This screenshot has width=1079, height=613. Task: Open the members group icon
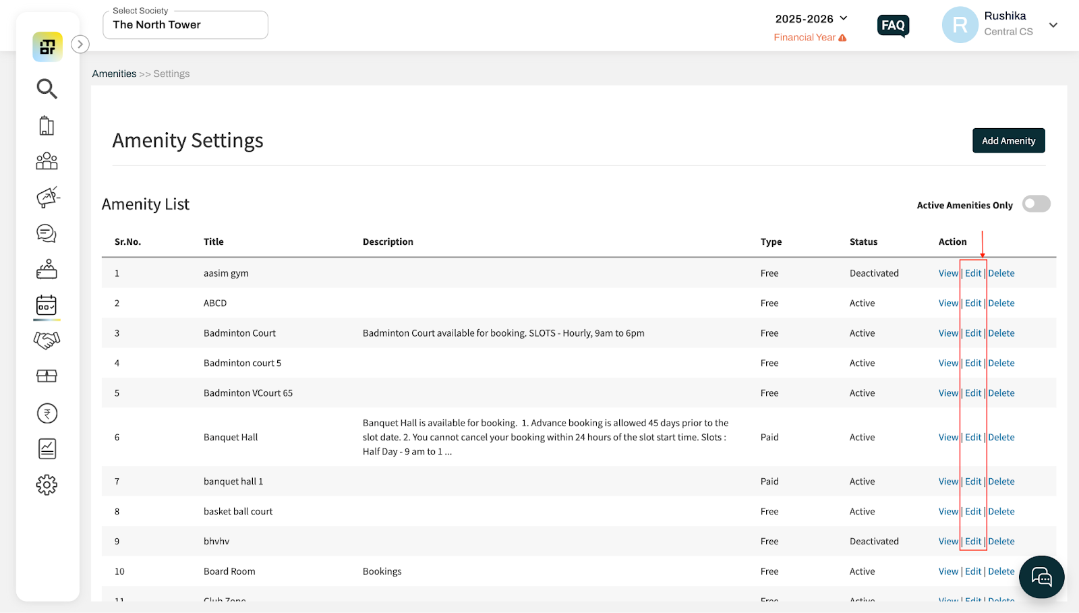[x=47, y=160]
